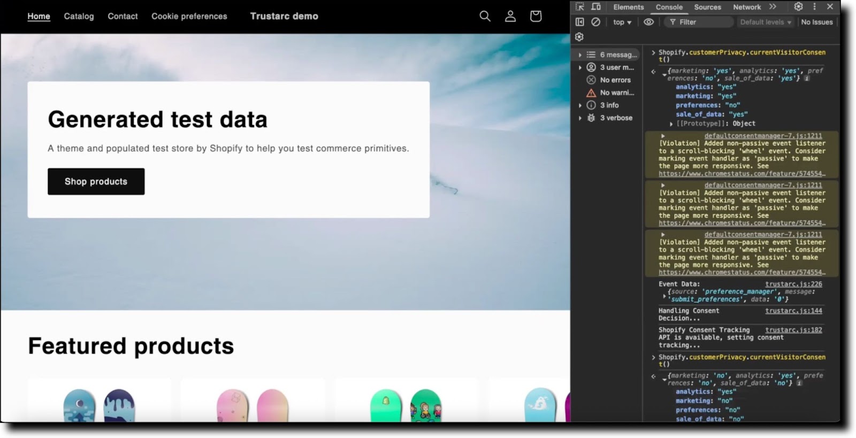Screen dimensions: 856x438
Task: Switch to the Network tab
Action: click(x=747, y=7)
